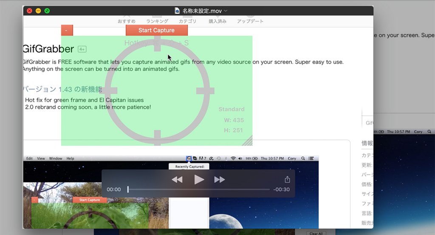Play the video in the QuickTime controller
The height and width of the screenshot is (235, 435).
pos(199,180)
